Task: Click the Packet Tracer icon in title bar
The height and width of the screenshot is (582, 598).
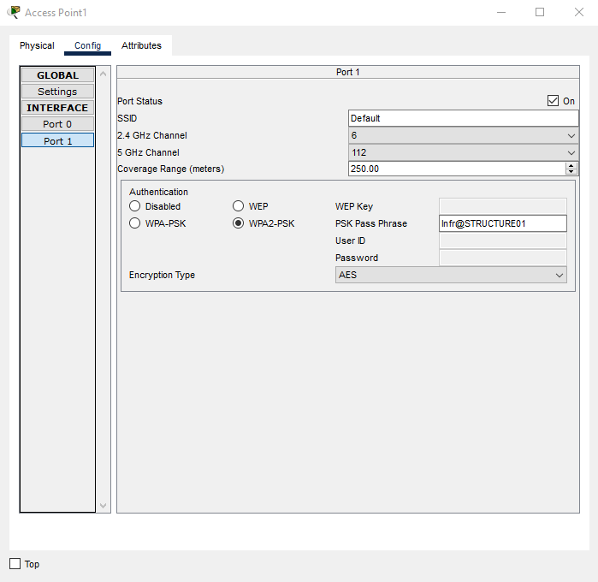Action: [x=14, y=12]
